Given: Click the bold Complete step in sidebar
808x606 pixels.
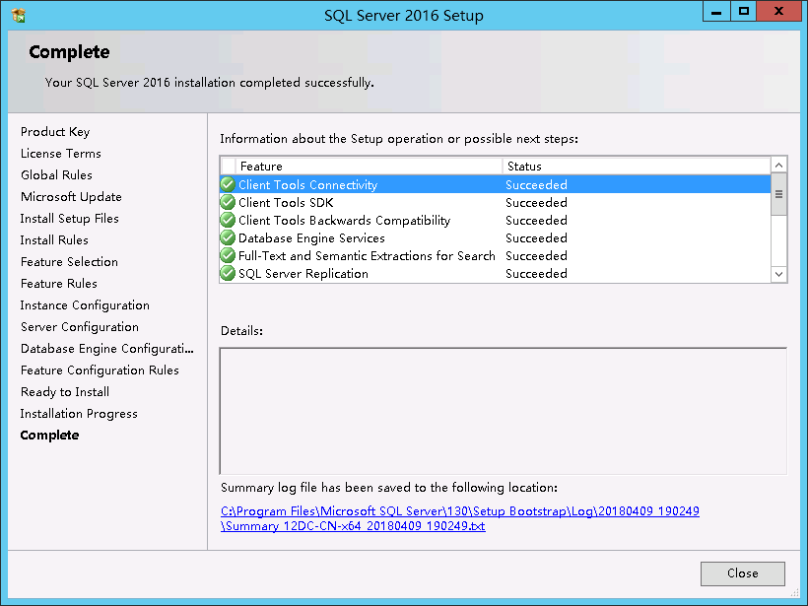Looking at the screenshot, I should click(x=49, y=436).
